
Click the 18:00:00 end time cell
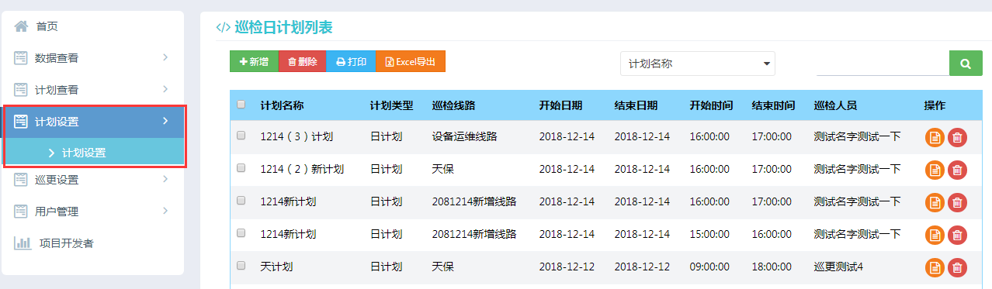pos(772,267)
